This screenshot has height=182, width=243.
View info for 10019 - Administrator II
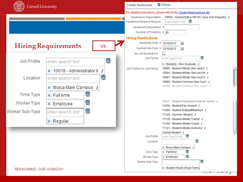pyautogui.click(x=102, y=71)
